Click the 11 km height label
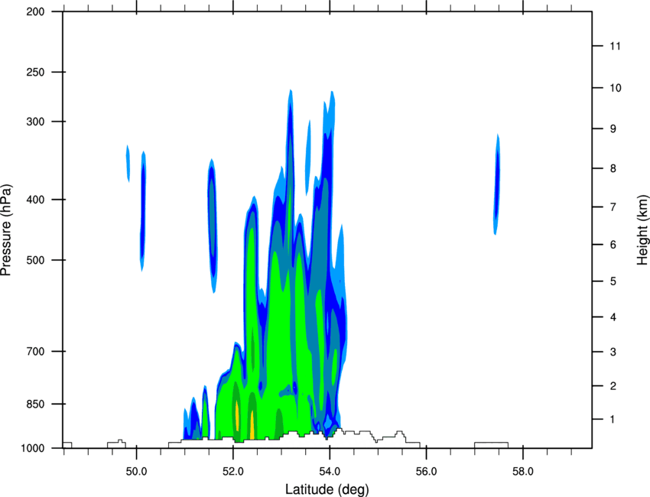This screenshot has height=497, width=650. [x=615, y=46]
